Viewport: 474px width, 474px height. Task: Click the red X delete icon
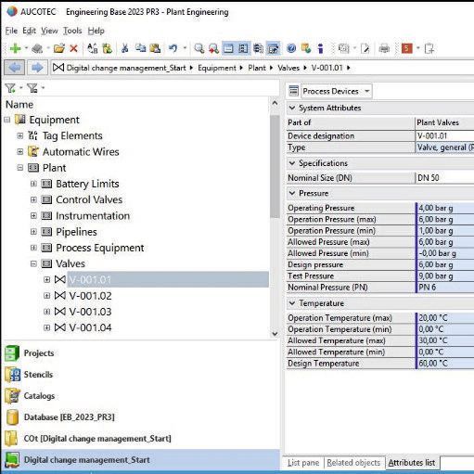(73, 48)
